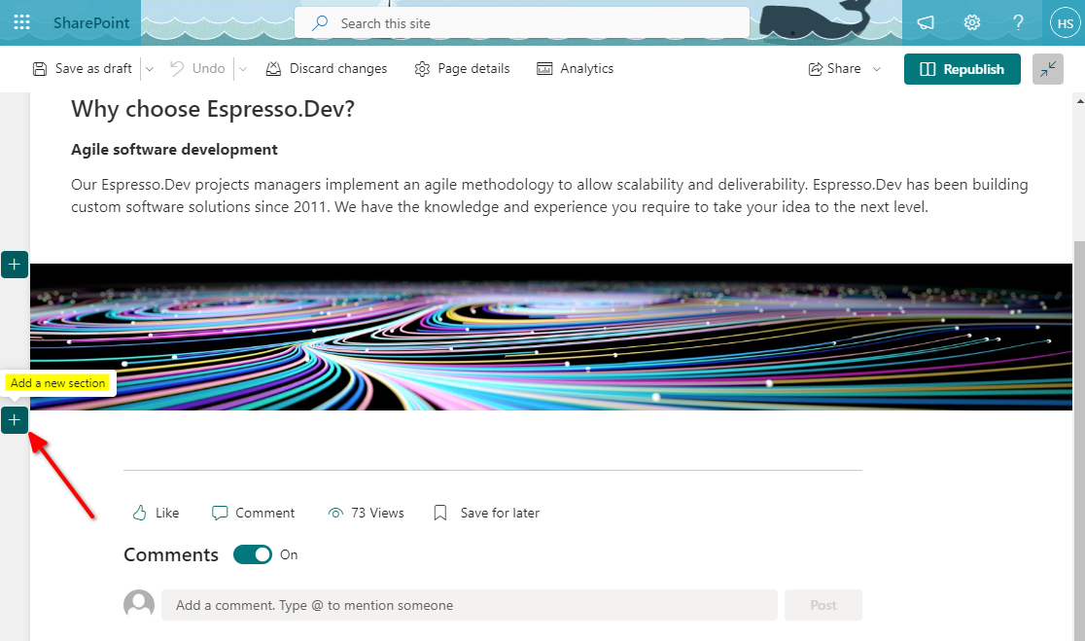The height and width of the screenshot is (641, 1085).
Task: Open Page details
Action: pyautogui.click(x=462, y=68)
